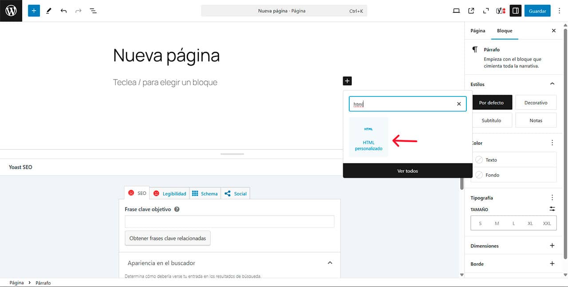568x287 pixels.
Task: Click Párrafo in the bottom breadcrumb
Action: click(43, 283)
